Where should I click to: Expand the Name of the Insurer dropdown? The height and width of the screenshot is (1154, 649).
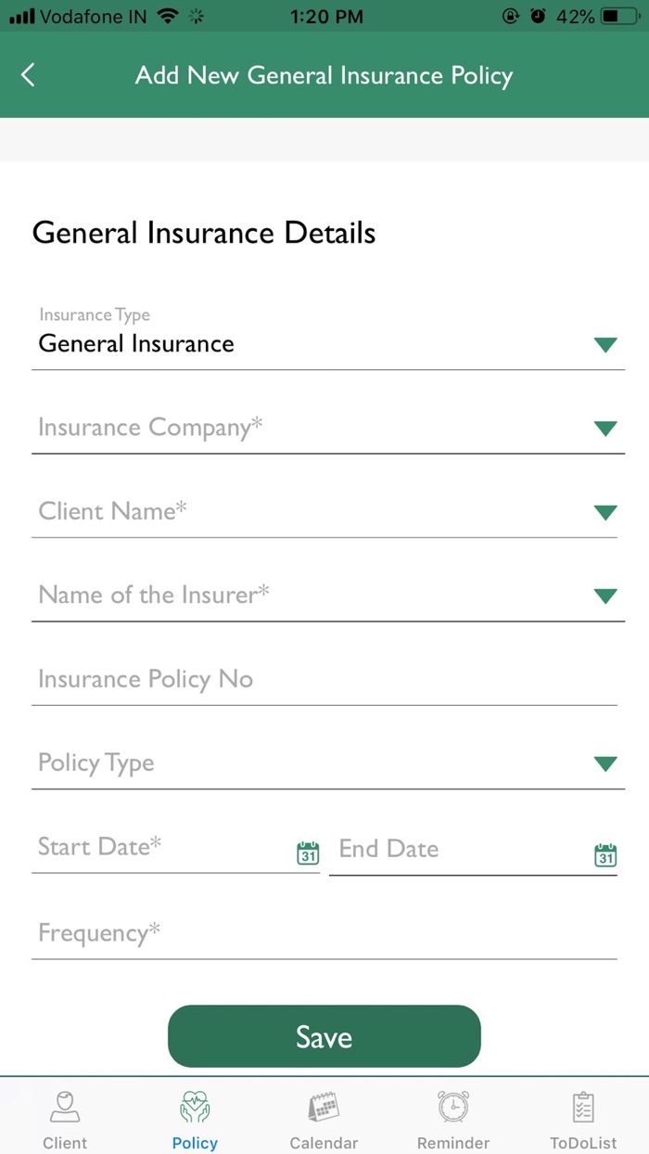point(604,596)
